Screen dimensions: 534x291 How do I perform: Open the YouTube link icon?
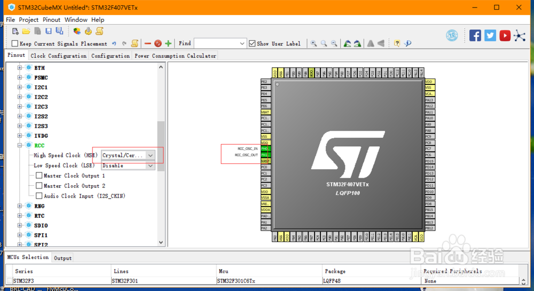[x=505, y=35]
